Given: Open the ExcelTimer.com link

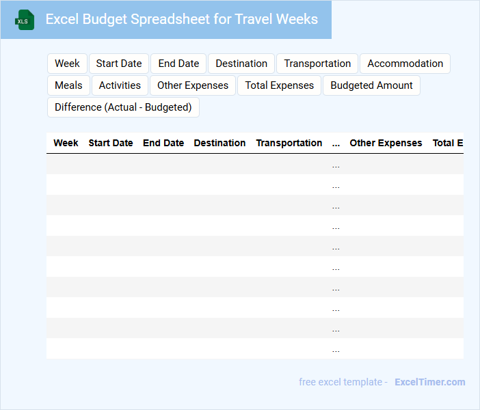Looking at the screenshot, I should pos(429,382).
